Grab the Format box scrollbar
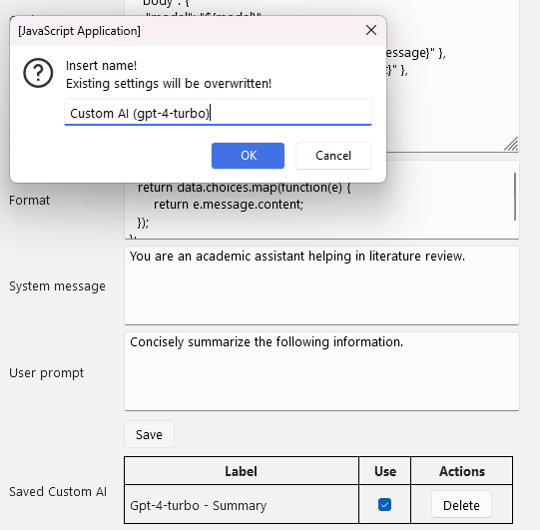The width and height of the screenshot is (540, 530). tap(515, 197)
